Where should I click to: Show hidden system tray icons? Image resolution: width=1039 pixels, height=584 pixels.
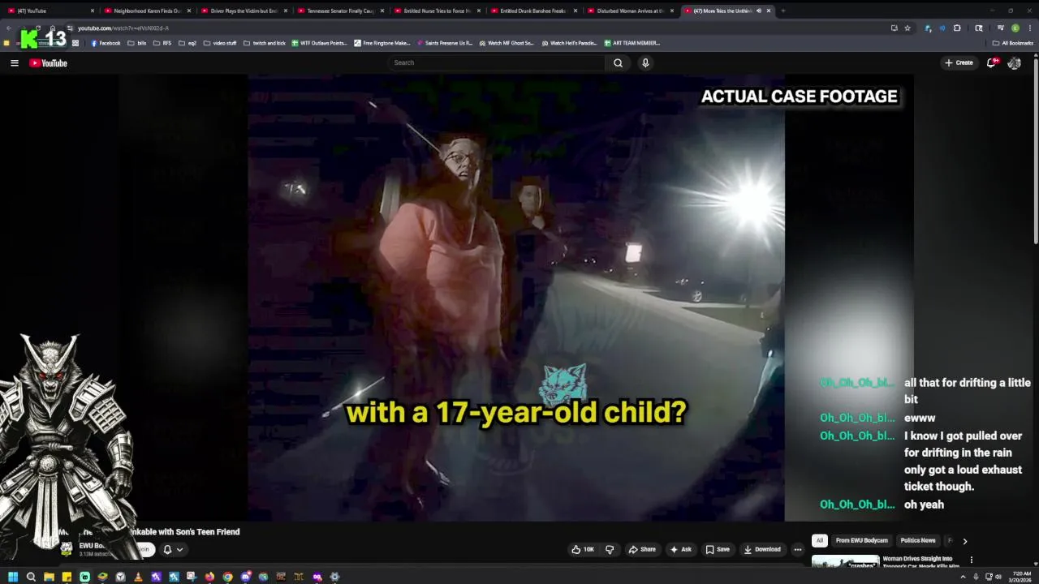click(963, 577)
